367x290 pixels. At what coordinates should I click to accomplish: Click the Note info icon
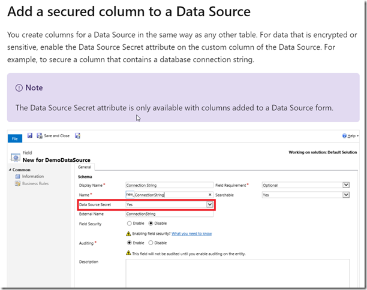click(x=19, y=88)
